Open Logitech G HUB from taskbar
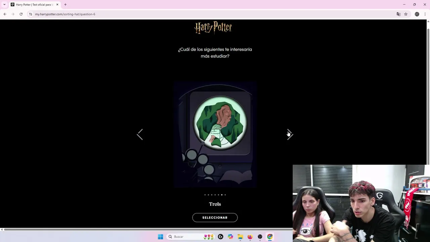Image resolution: width=430 pixels, height=242 pixels. pos(220,237)
